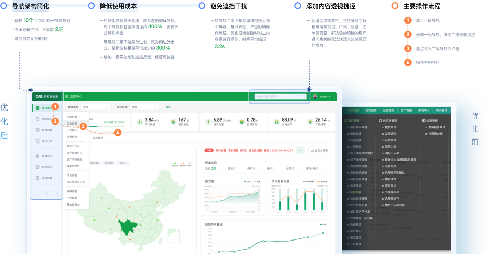Click the 月 icon for 月完成率
The height and width of the screenshot is (280, 490).
[x=277, y=122]
